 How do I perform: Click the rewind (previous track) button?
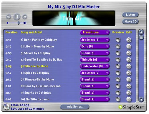click(x=9, y=17)
